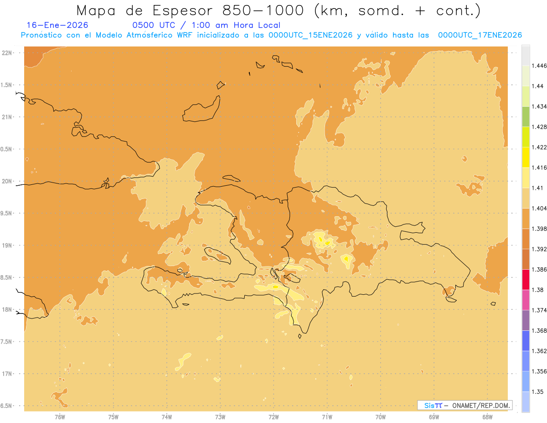Click the longitude label '72W'

[273, 417]
